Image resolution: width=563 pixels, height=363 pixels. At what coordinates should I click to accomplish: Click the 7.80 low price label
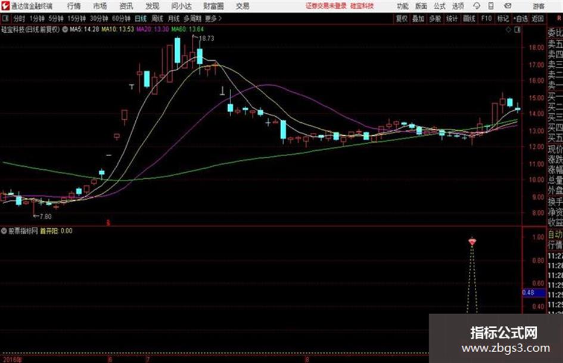point(45,216)
